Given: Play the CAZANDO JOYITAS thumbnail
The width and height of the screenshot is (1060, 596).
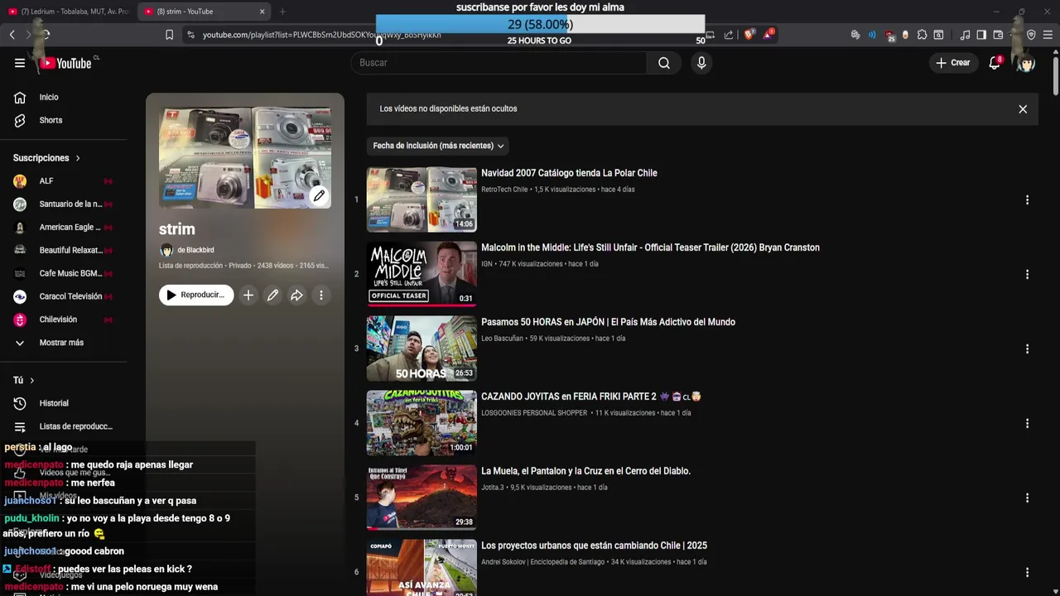Looking at the screenshot, I should [422, 423].
